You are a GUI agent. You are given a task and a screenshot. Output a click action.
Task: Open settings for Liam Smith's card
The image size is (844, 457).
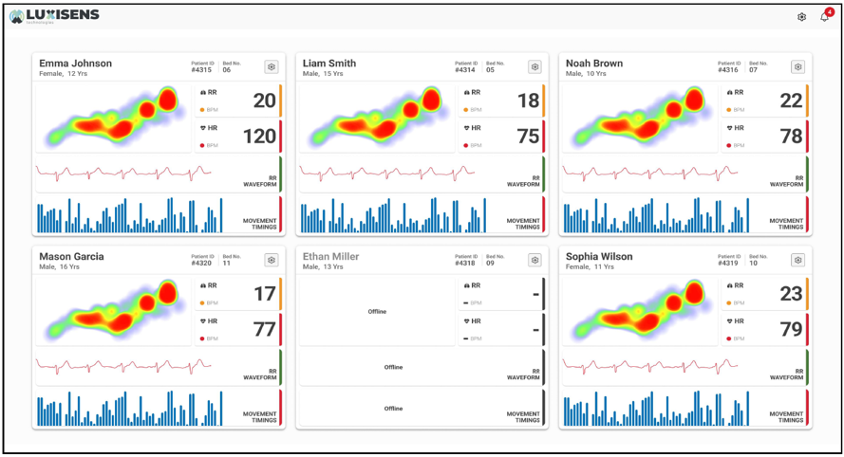(535, 67)
